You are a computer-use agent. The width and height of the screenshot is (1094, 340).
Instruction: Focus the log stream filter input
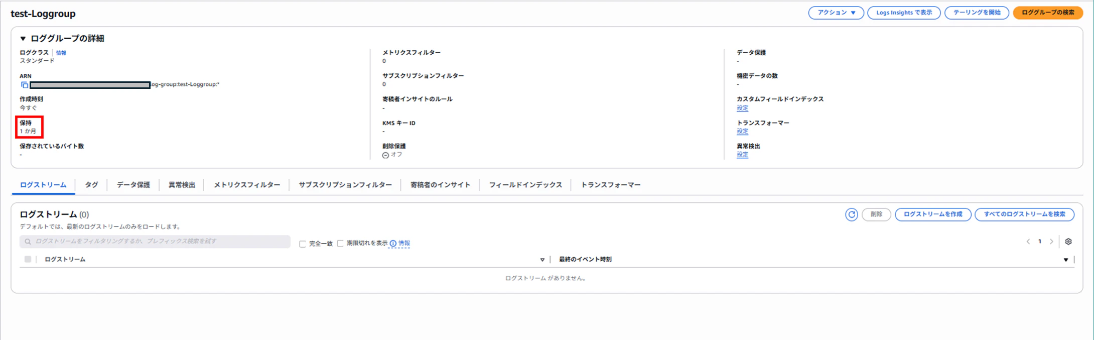click(x=155, y=242)
